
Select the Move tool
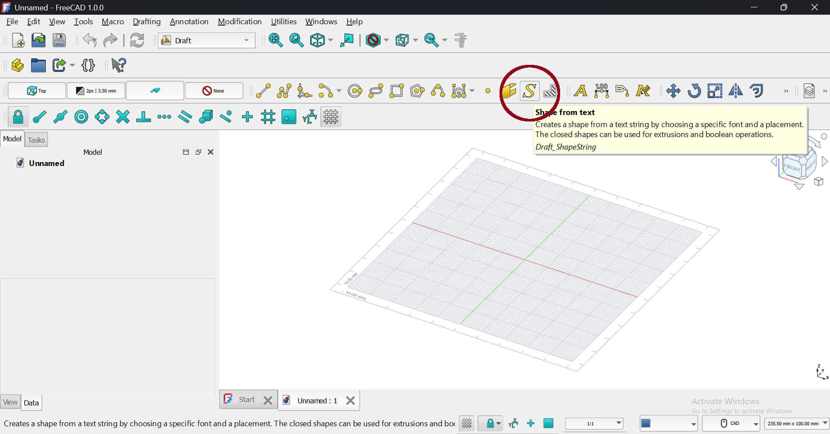[673, 91]
